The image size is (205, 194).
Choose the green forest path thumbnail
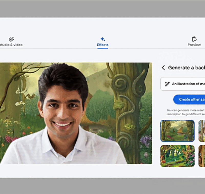click(177, 156)
